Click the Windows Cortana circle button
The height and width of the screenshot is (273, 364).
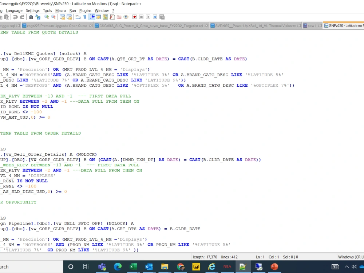tap(71, 267)
